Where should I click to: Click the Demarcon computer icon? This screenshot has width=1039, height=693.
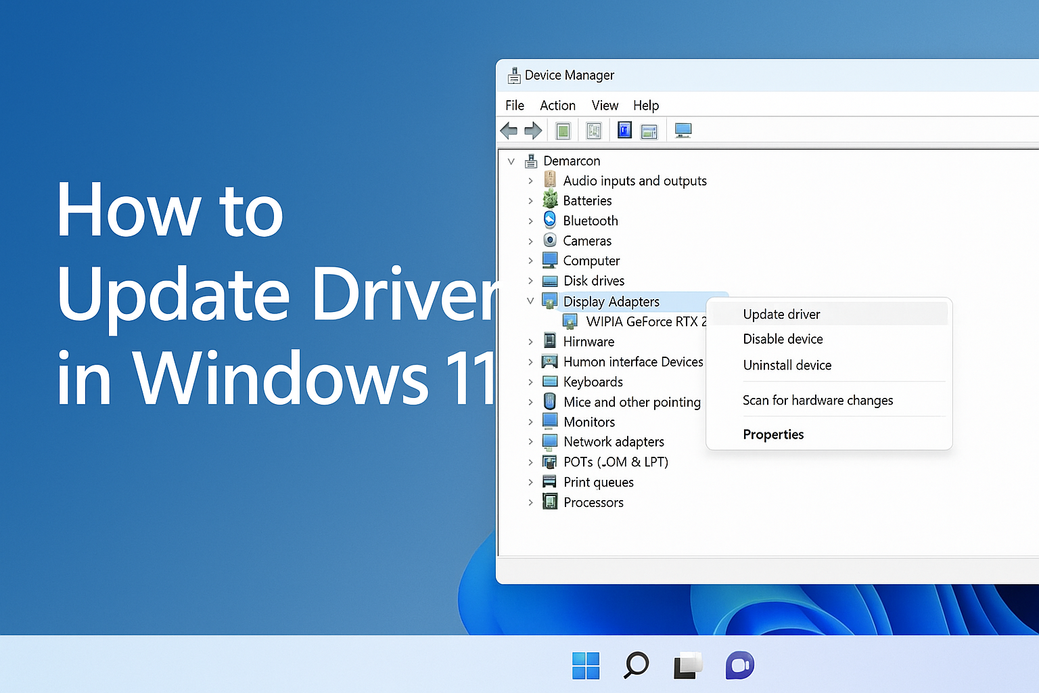(x=531, y=161)
